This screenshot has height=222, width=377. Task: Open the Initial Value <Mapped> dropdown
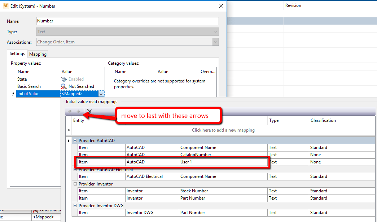[x=101, y=94]
